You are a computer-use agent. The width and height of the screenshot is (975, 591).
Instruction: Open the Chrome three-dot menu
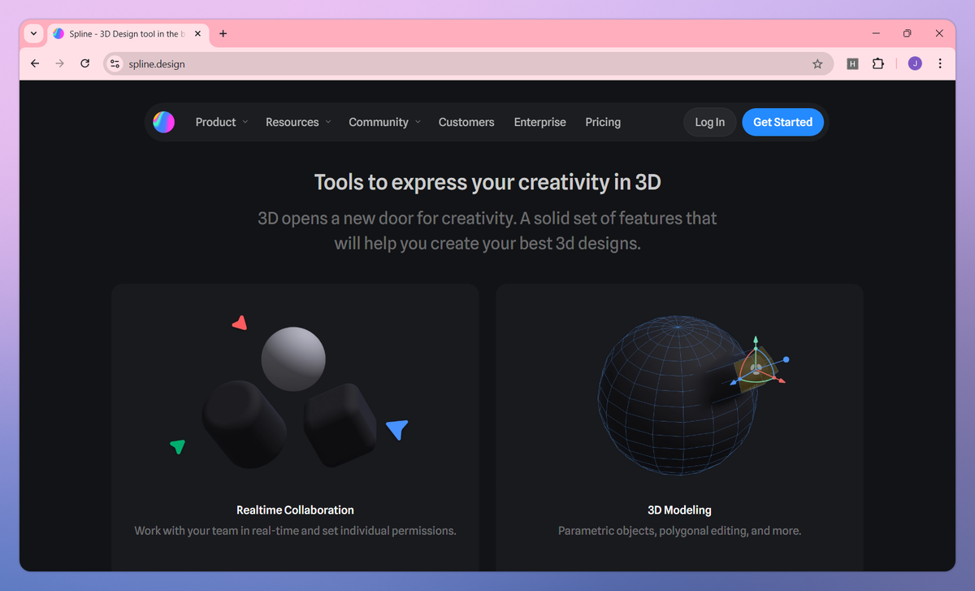point(940,63)
